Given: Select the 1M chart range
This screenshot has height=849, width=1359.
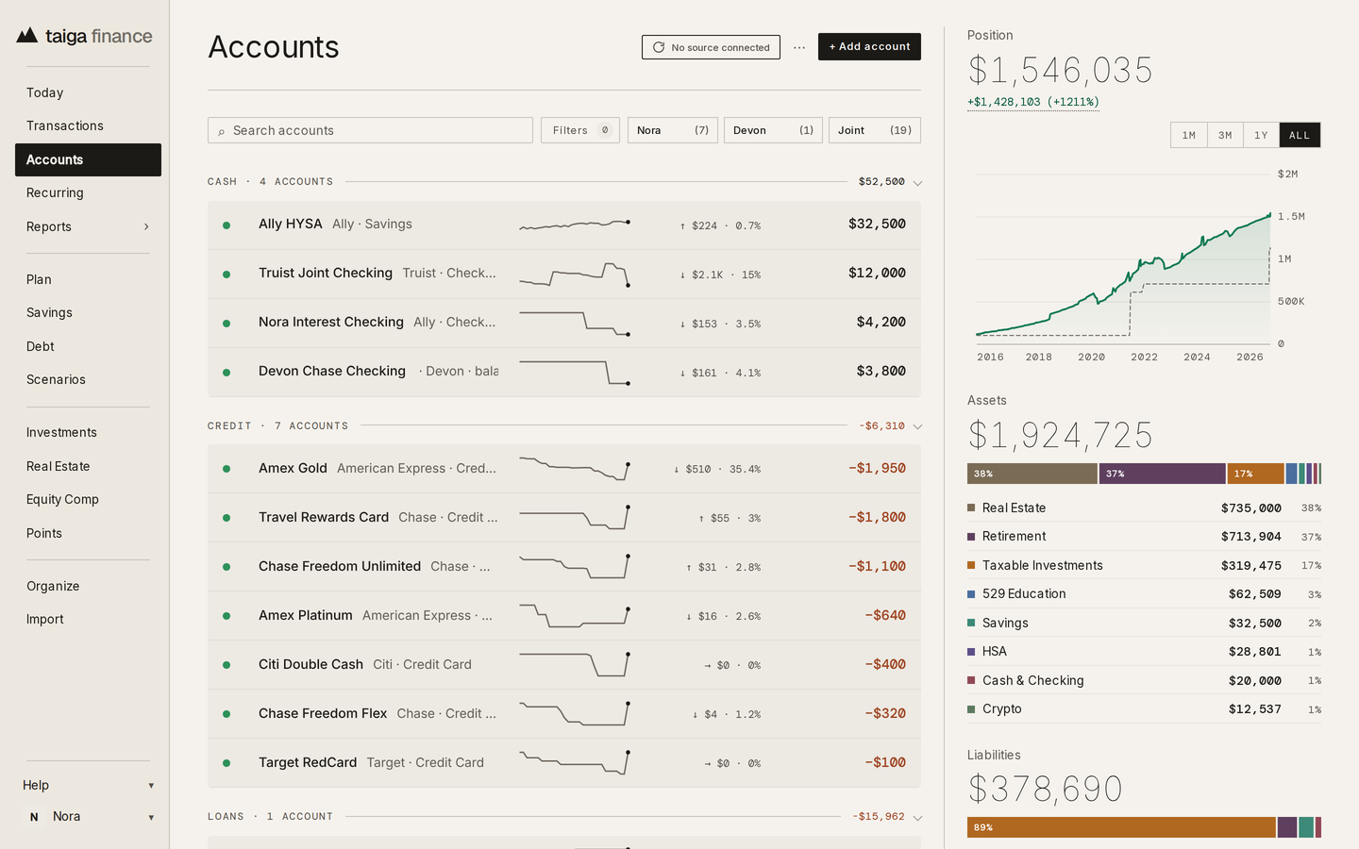Looking at the screenshot, I should [1189, 135].
